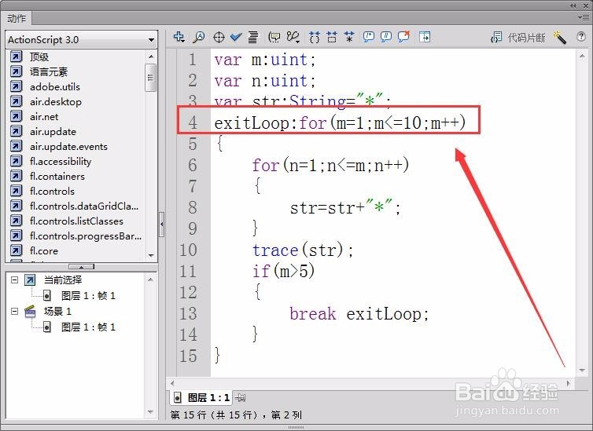This screenshot has width=593, height=431.
Task: Click the 'break exitLoop;' code line
Action: 359,313
